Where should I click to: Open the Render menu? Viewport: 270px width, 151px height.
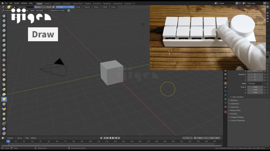click(x=17, y=3)
